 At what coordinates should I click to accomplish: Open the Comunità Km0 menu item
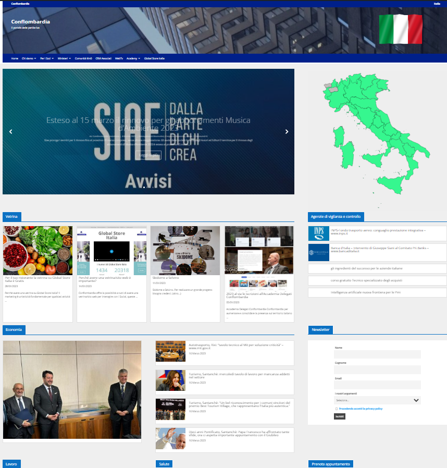[83, 58]
